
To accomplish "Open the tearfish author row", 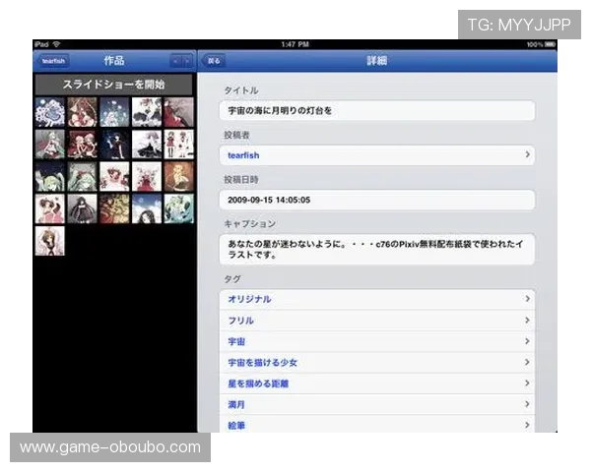I will [376, 155].
